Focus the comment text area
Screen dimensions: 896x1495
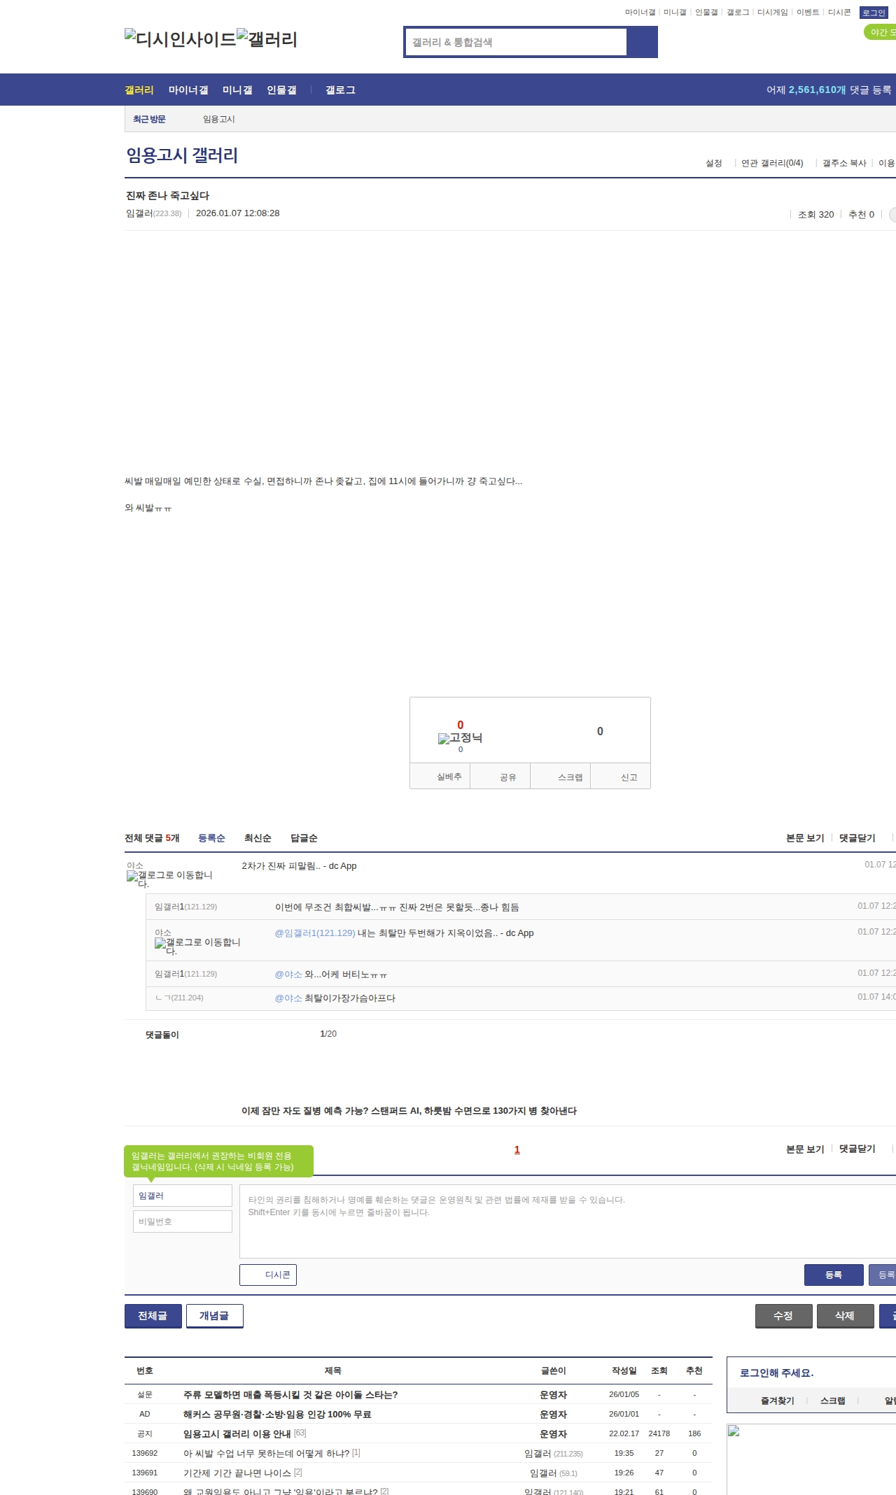[x=568, y=1221]
